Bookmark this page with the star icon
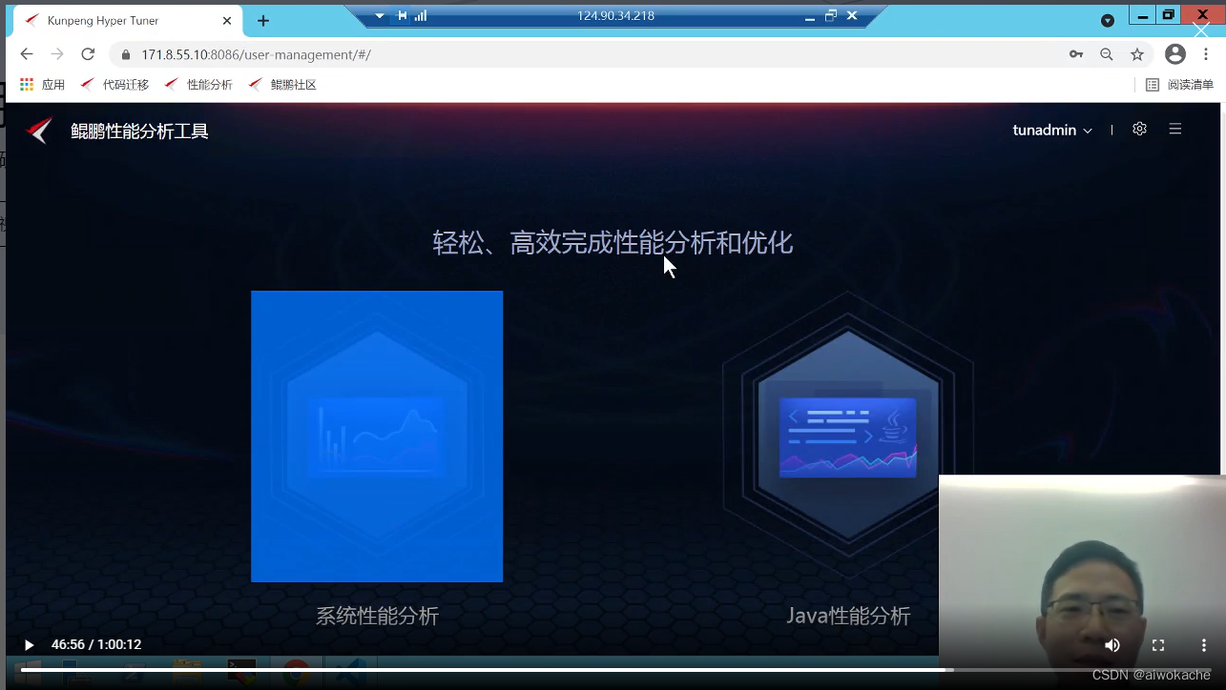Screen dimensions: 1226x690 (1137, 54)
